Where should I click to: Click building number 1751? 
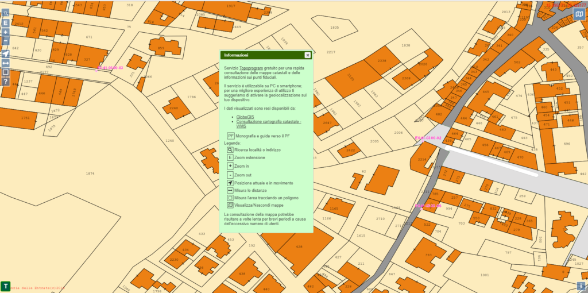click(25, 118)
